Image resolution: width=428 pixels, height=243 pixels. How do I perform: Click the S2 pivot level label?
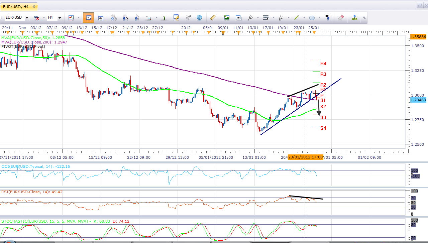point(323,107)
